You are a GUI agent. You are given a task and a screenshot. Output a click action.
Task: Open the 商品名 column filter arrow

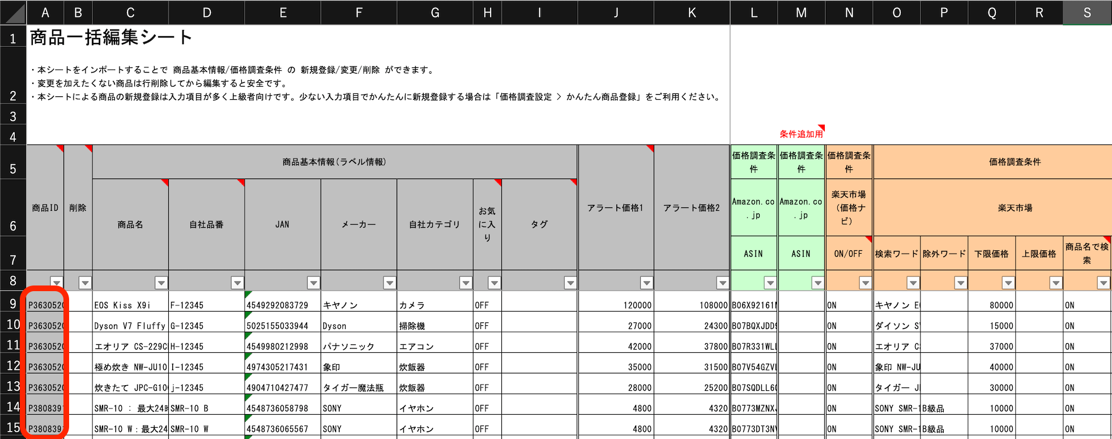click(x=161, y=282)
